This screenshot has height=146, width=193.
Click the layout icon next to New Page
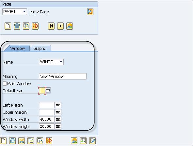pyautogui.click(x=90, y=12)
